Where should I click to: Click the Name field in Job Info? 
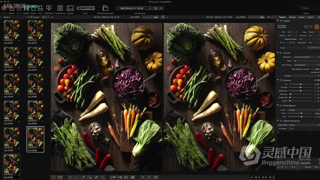click(306, 61)
